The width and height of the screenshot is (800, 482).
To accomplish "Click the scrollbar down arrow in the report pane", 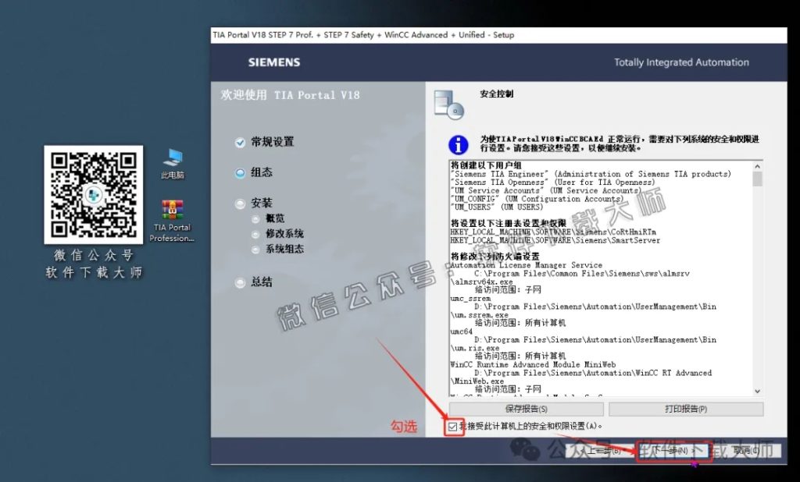I will [x=755, y=390].
